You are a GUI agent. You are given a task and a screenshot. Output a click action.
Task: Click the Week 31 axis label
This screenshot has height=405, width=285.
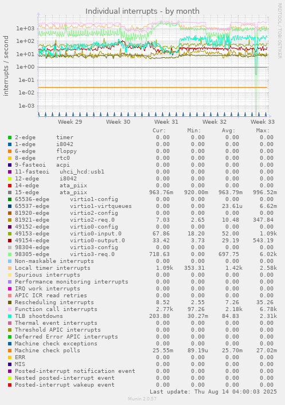click(x=166, y=121)
